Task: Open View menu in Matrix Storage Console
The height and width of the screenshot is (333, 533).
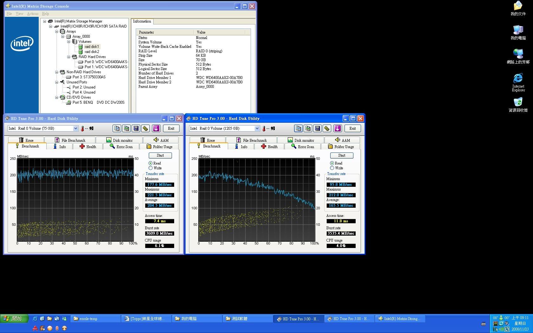Action: coord(19,14)
